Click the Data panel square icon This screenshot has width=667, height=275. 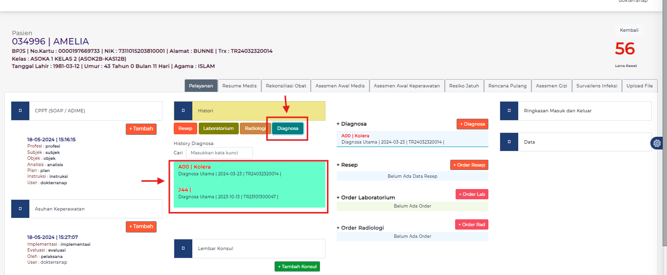pos(509,142)
